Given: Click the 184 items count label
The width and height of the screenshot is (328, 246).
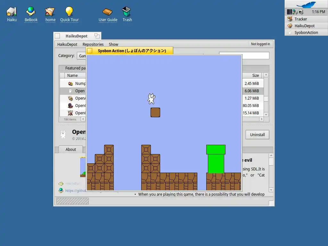Looking at the screenshot, I should 70,119.
